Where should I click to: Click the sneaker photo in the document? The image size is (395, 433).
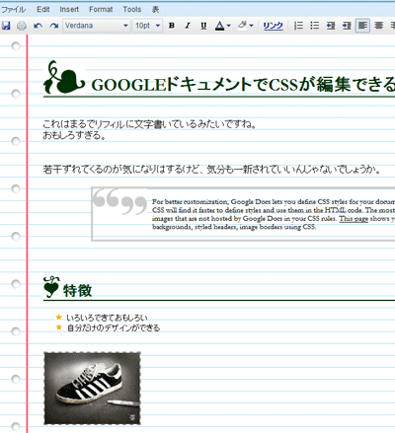pyautogui.click(x=92, y=389)
